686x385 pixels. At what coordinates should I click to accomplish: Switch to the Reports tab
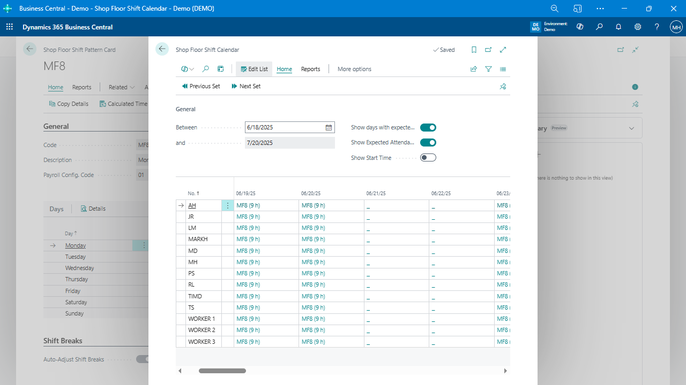click(310, 69)
